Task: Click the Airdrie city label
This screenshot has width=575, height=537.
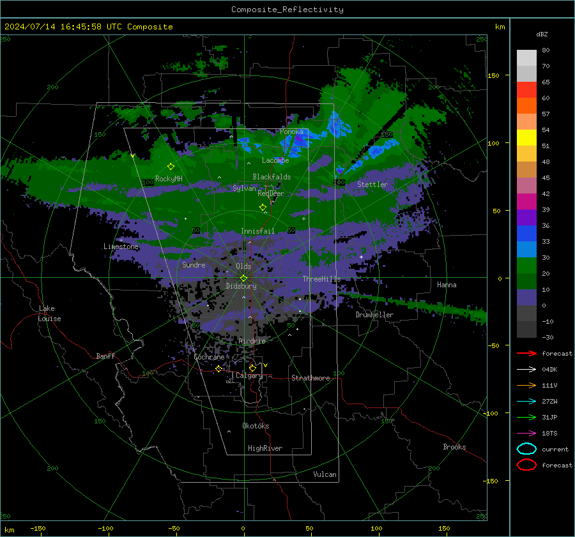Action: click(252, 341)
